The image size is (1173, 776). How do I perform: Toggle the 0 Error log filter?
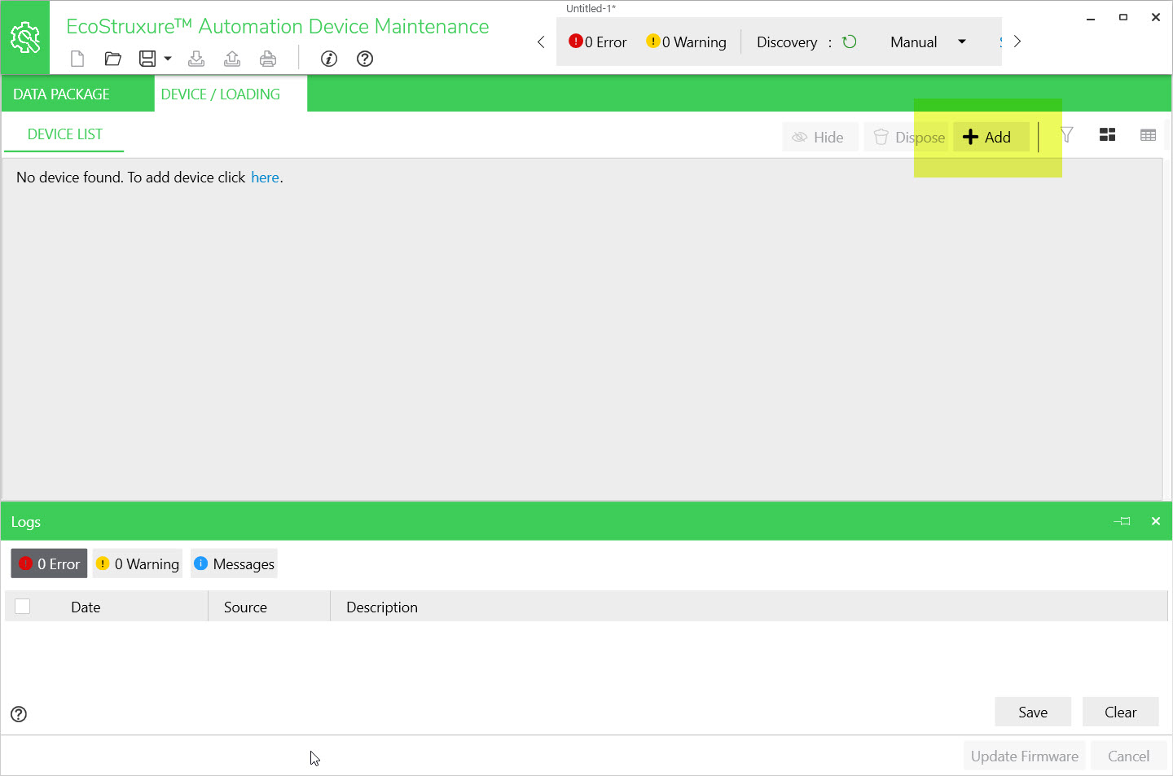tap(49, 563)
